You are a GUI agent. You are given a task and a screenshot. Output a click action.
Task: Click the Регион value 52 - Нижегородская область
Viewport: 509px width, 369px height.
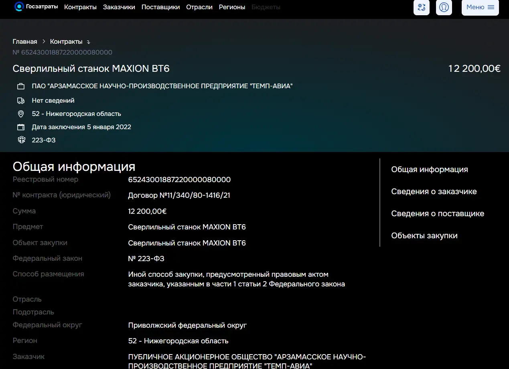click(178, 341)
